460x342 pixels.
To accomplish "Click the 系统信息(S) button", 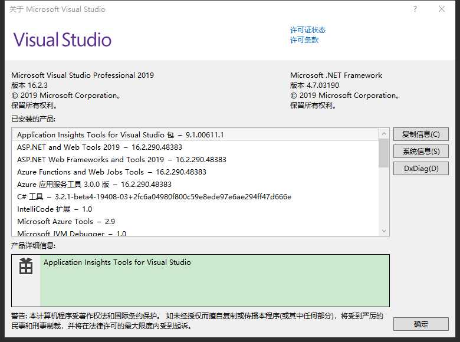I will click(x=420, y=152).
